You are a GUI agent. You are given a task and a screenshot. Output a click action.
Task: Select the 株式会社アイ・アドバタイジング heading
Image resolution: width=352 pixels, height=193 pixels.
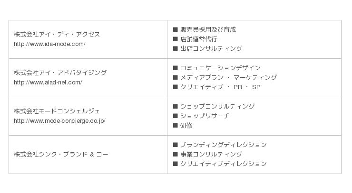click(x=60, y=73)
